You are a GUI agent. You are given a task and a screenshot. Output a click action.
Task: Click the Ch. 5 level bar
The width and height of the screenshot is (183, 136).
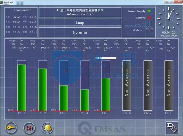tap(106, 94)
